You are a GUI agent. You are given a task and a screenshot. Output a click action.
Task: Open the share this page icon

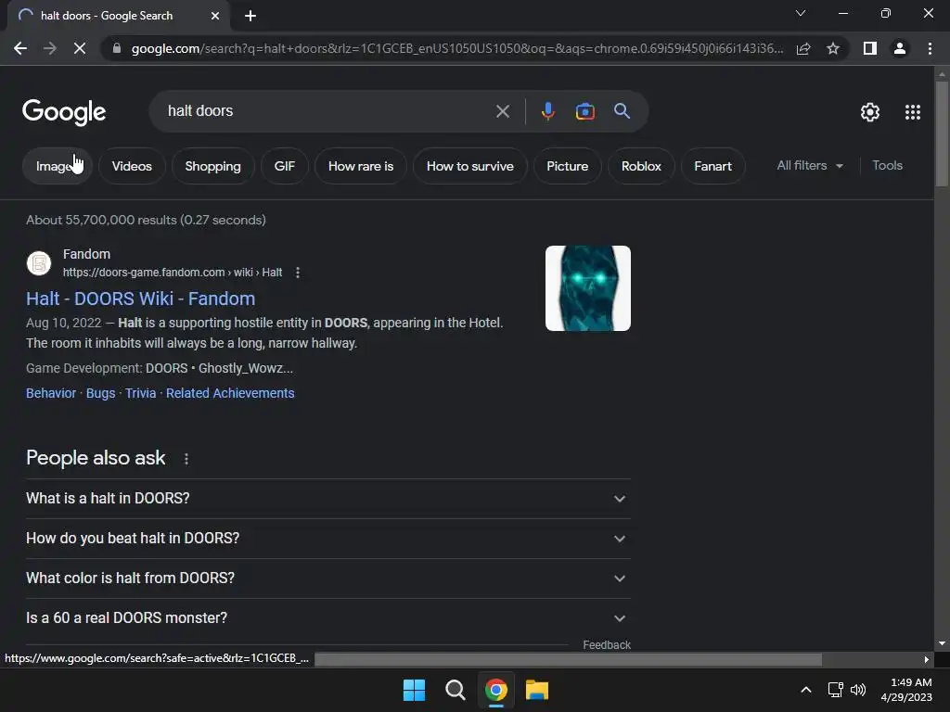803,48
